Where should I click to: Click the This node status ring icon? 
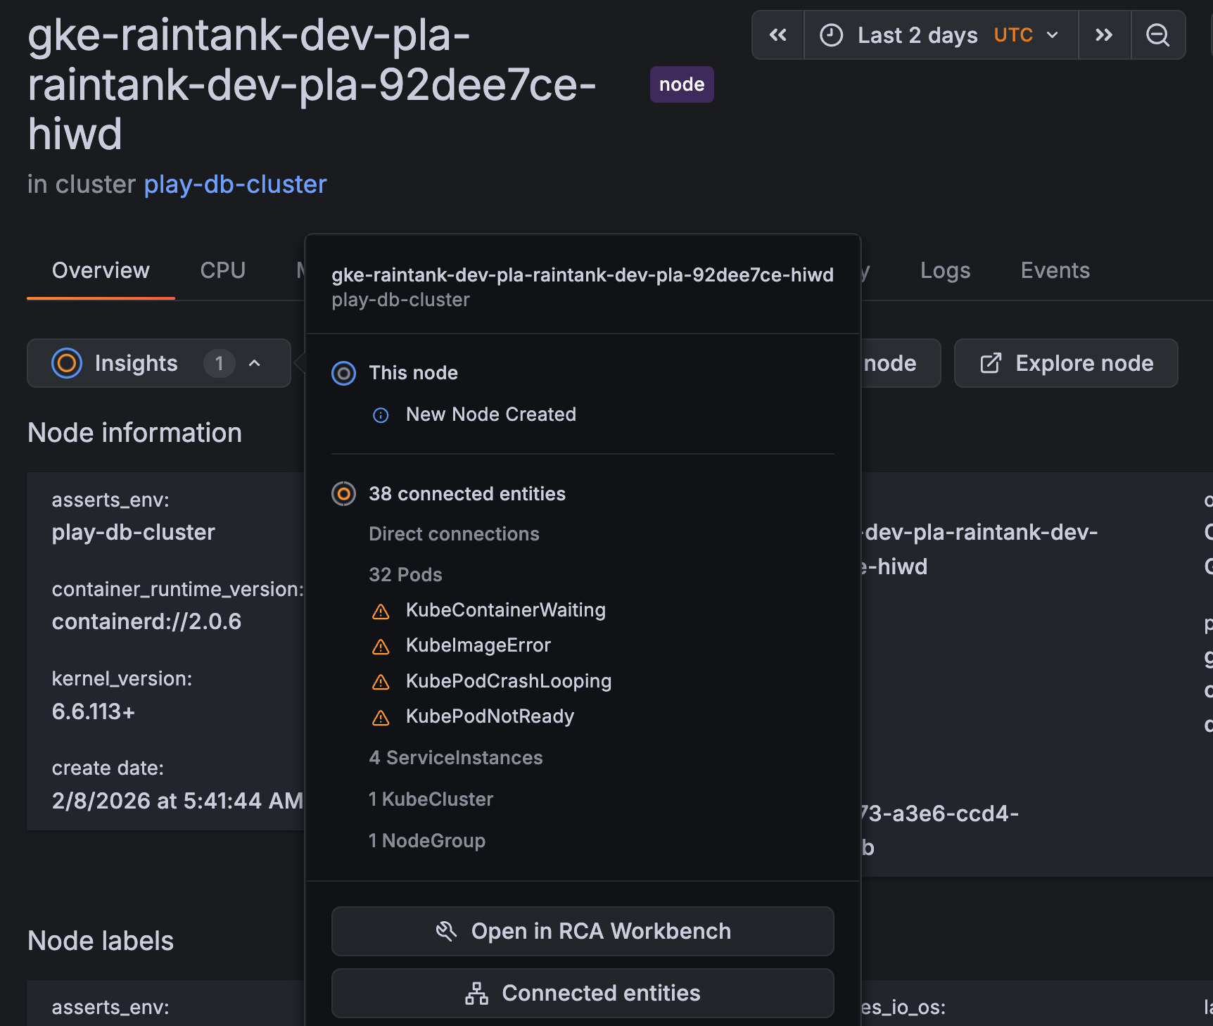(343, 373)
